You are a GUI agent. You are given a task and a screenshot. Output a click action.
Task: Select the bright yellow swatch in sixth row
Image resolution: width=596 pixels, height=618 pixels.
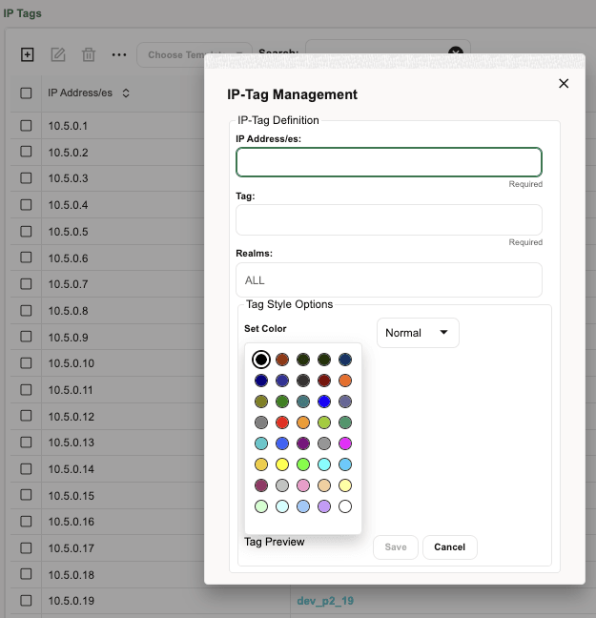coord(282,464)
